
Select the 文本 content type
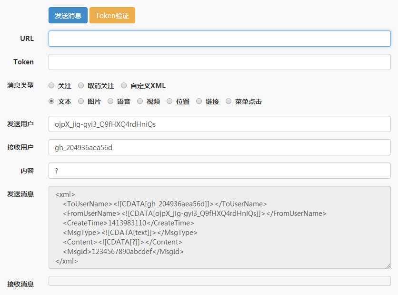pyautogui.click(x=51, y=102)
